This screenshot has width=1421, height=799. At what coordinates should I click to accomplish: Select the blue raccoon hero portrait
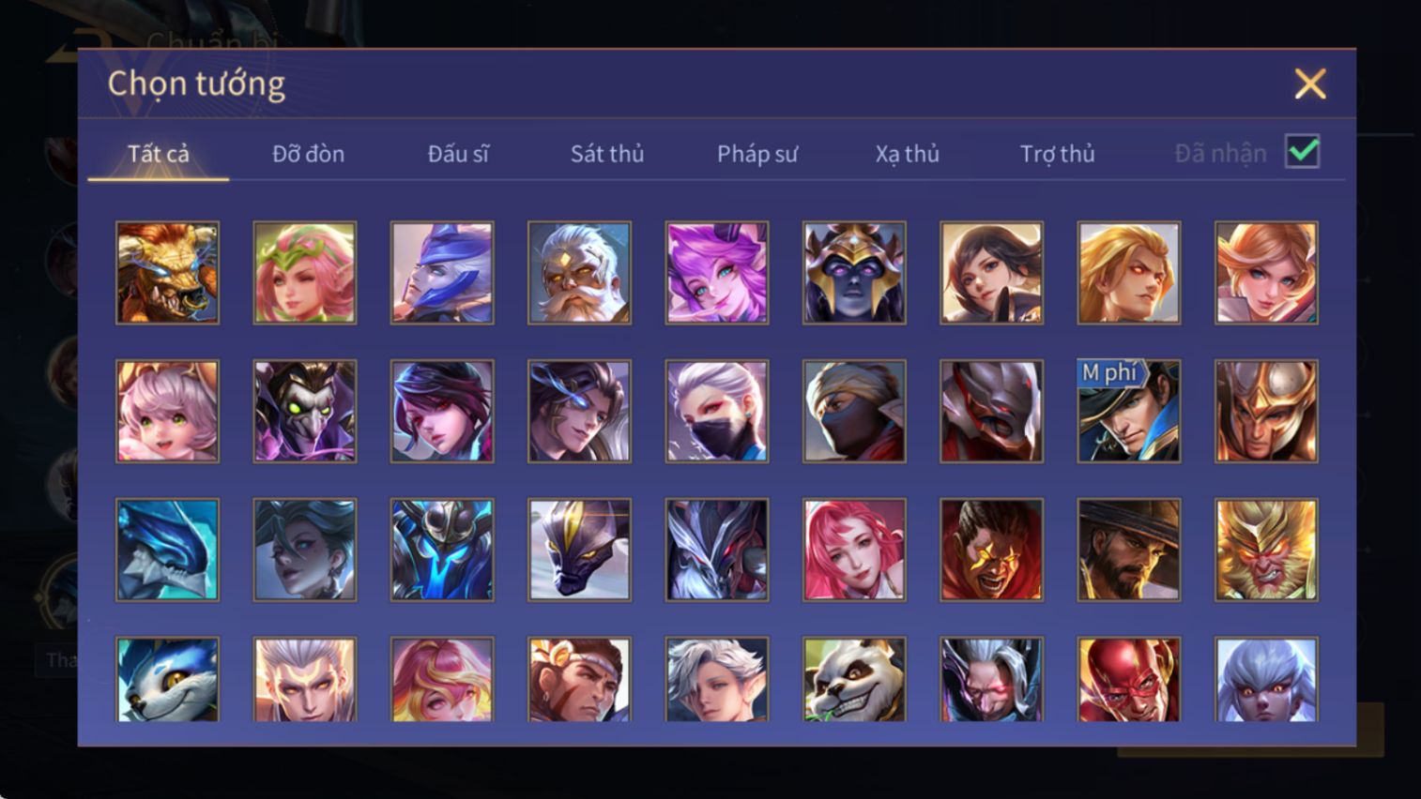167,679
